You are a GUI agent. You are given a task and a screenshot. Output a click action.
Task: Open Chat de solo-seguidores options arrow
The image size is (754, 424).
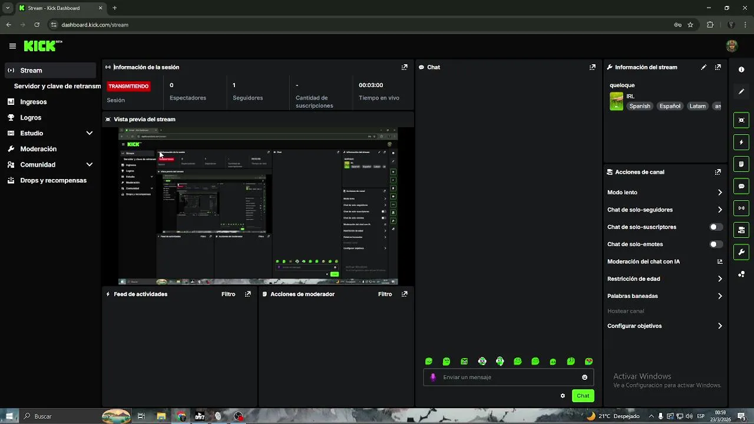click(x=720, y=210)
